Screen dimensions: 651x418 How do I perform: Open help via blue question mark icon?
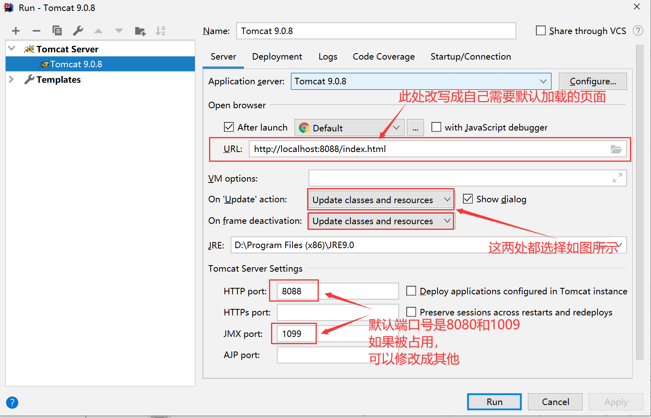pyautogui.click(x=12, y=403)
